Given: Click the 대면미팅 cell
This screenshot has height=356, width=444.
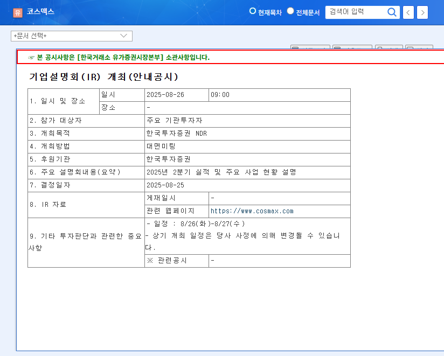Looking at the screenshot, I should click(247, 146).
